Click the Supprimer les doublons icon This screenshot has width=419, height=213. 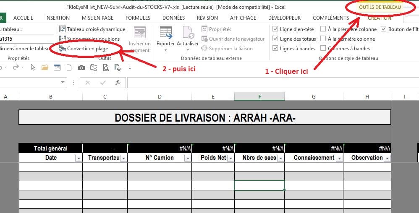(62, 39)
